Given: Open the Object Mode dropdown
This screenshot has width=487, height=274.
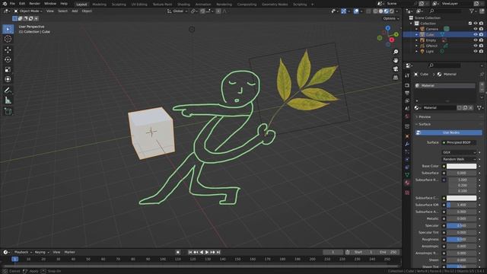Looking at the screenshot, I should point(27,11).
